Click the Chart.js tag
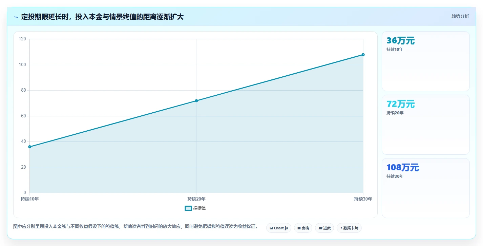The image size is (483, 246). tap(279, 228)
